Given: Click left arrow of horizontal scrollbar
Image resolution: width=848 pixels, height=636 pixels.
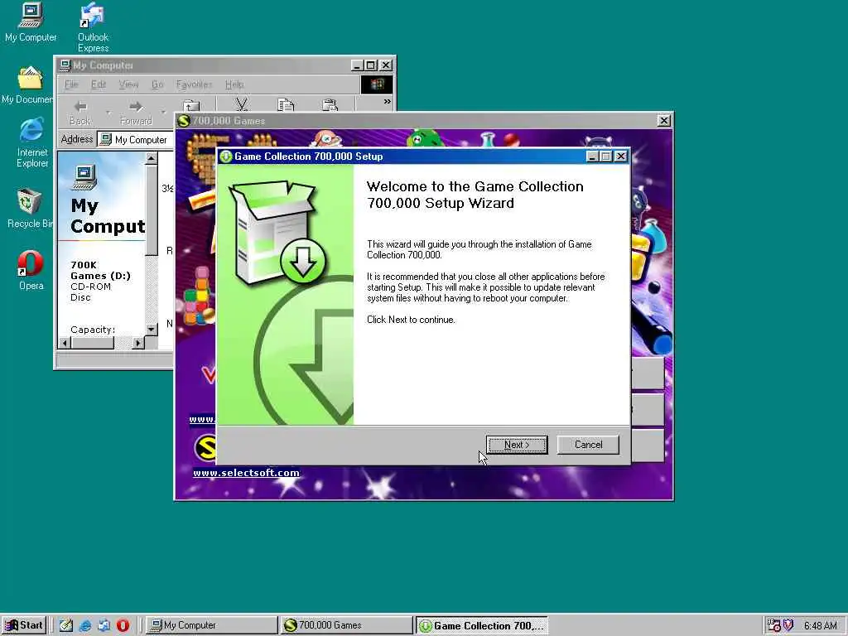Looking at the screenshot, I should 65,343.
